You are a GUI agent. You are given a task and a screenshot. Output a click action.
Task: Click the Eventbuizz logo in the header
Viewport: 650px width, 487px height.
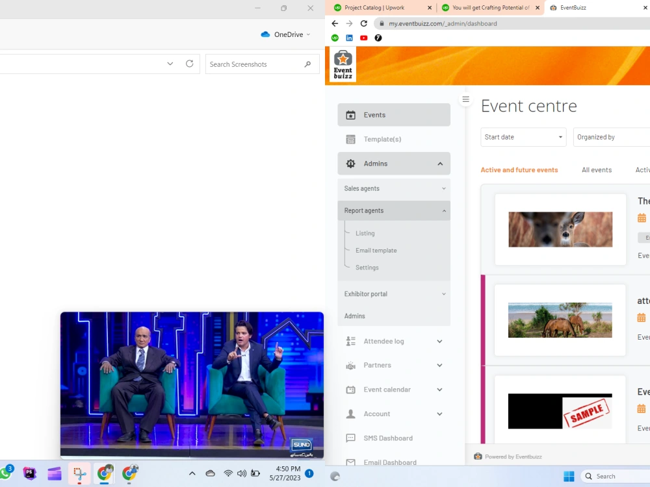click(x=343, y=64)
